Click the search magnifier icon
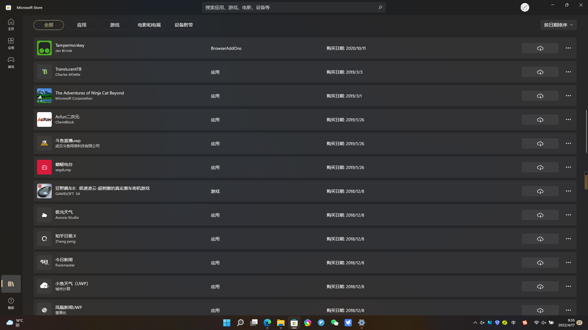The image size is (588, 330). coord(380,7)
